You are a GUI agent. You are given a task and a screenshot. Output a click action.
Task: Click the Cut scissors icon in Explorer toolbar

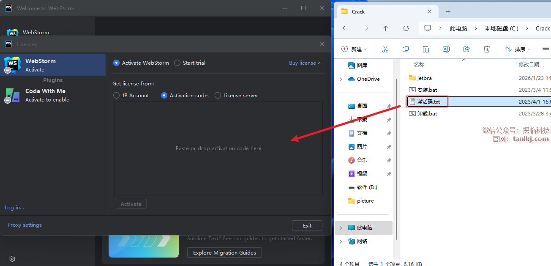pyautogui.click(x=385, y=49)
